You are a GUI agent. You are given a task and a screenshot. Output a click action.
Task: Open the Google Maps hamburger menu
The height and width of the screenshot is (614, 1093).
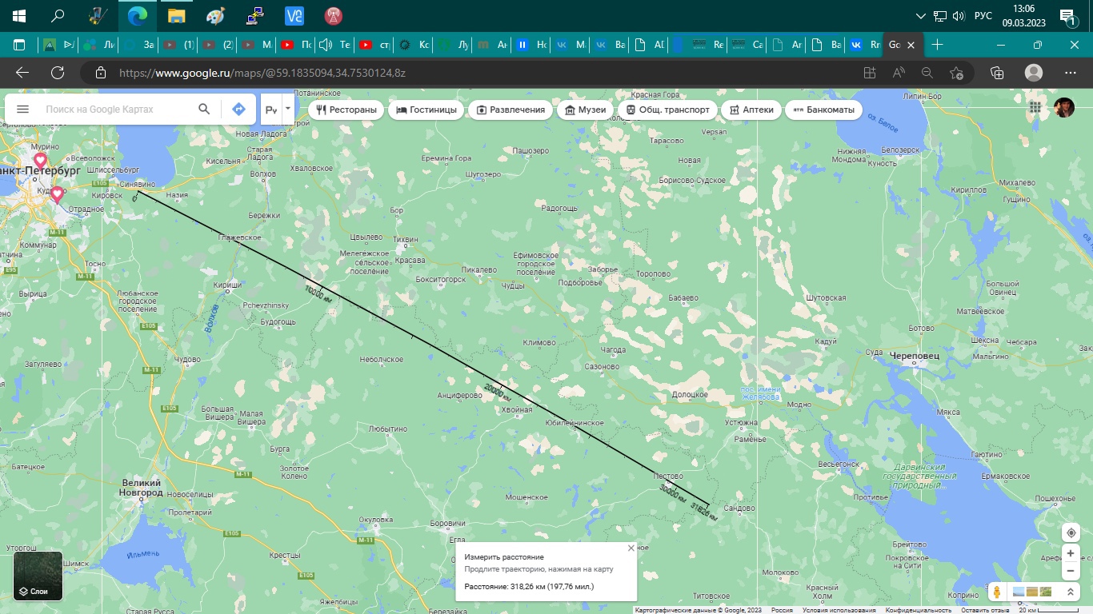pos(22,110)
